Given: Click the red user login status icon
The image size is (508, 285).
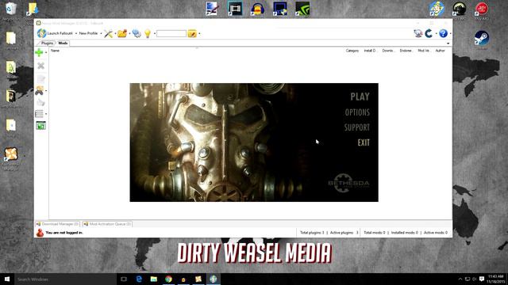Looking at the screenshot, I should tap(40, 233).
